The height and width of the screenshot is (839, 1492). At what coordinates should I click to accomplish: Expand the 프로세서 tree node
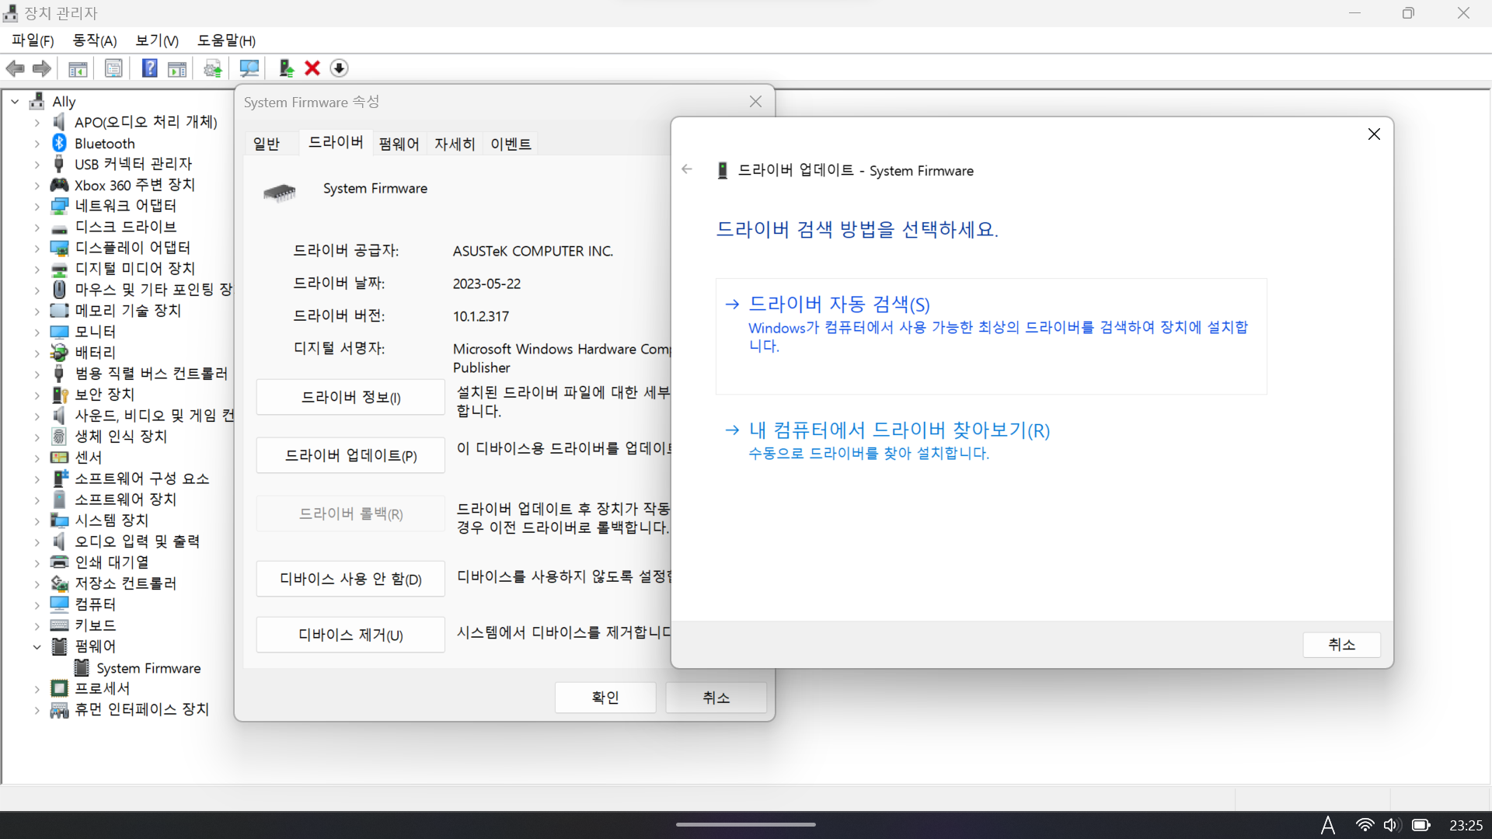pos(37,688)
